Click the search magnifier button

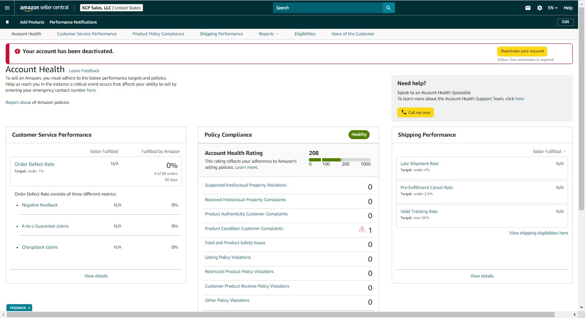(x=388, y=8)
